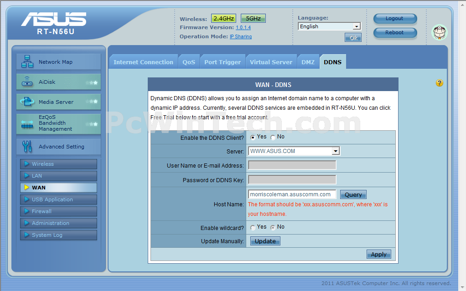Click the Reboot button
The width and height of the screenshot is (466, 291).
coord(395,33)
